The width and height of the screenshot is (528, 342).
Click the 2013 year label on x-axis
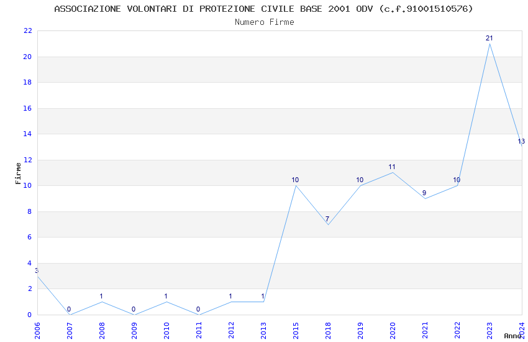click(x=263, y=328)
